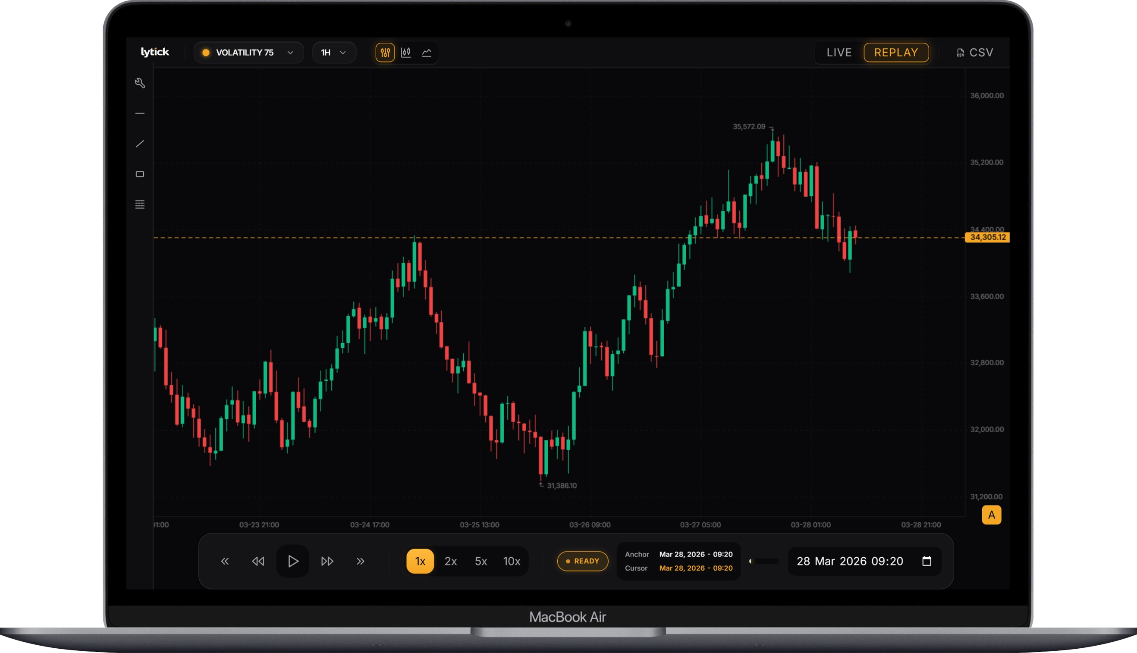
Task: Switch to REPLAY mode
Action: click(896, 53)
